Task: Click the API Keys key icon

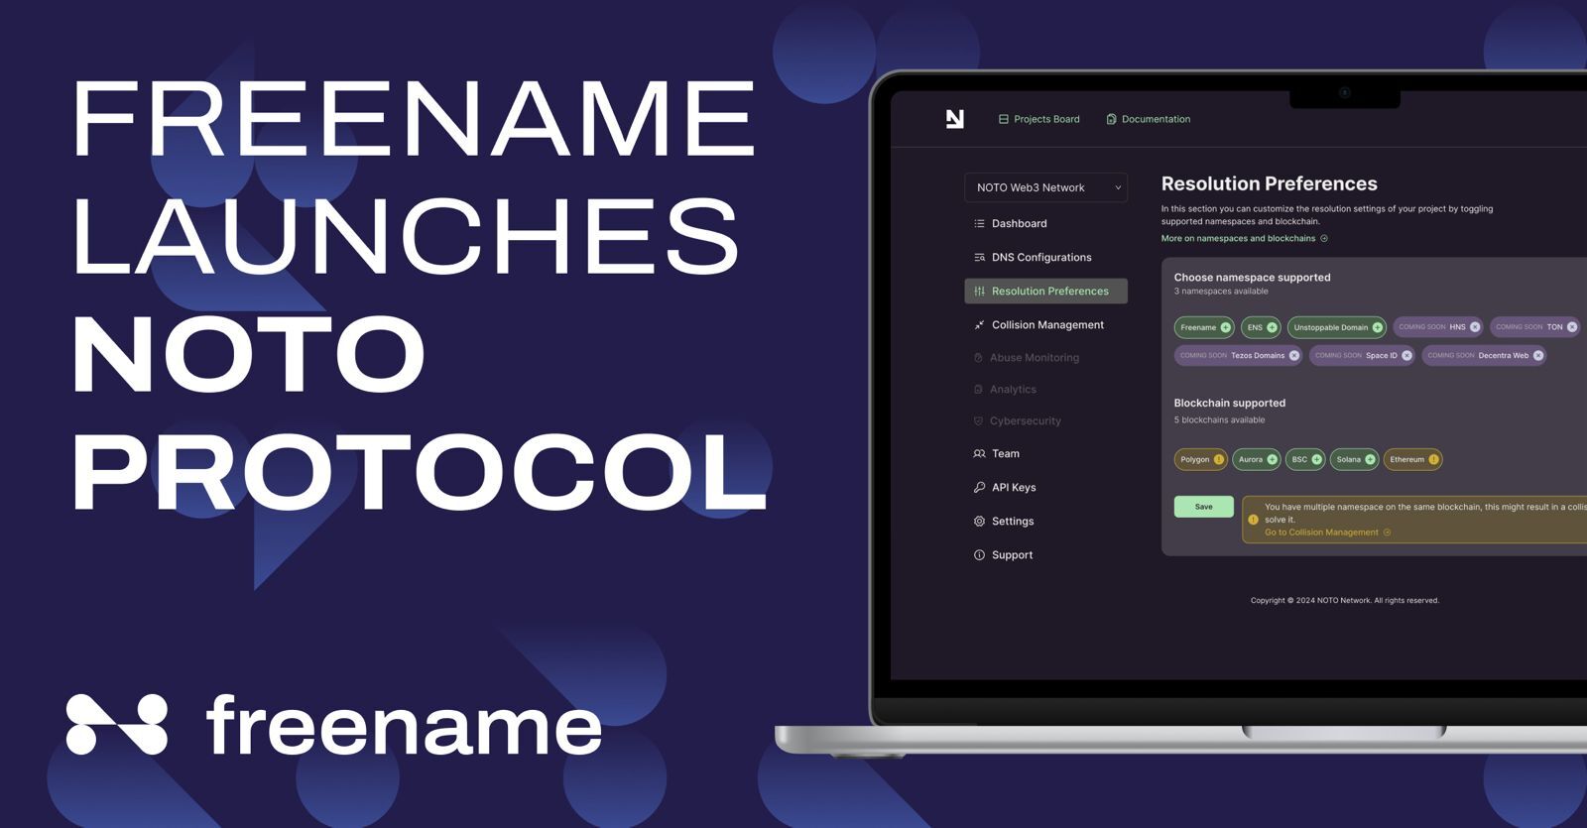Action: coord(979,487)
